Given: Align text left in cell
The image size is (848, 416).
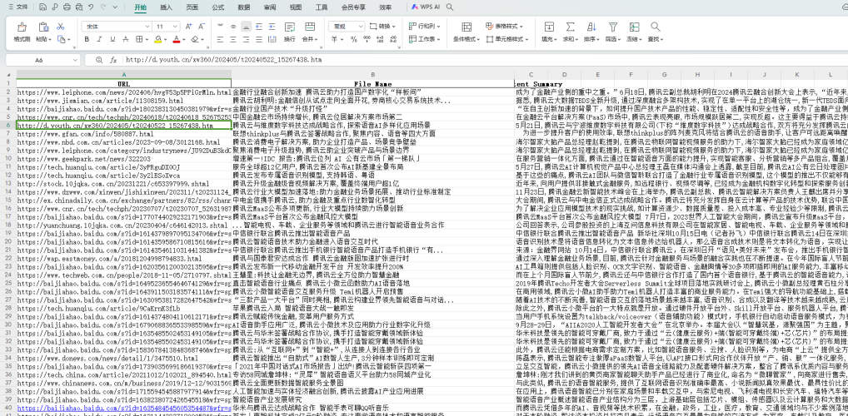Looking at the screenshot, I should tap(220, 39).
